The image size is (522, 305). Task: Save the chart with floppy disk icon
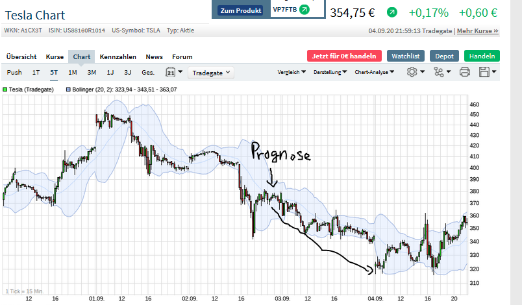(x=484, y=72)
